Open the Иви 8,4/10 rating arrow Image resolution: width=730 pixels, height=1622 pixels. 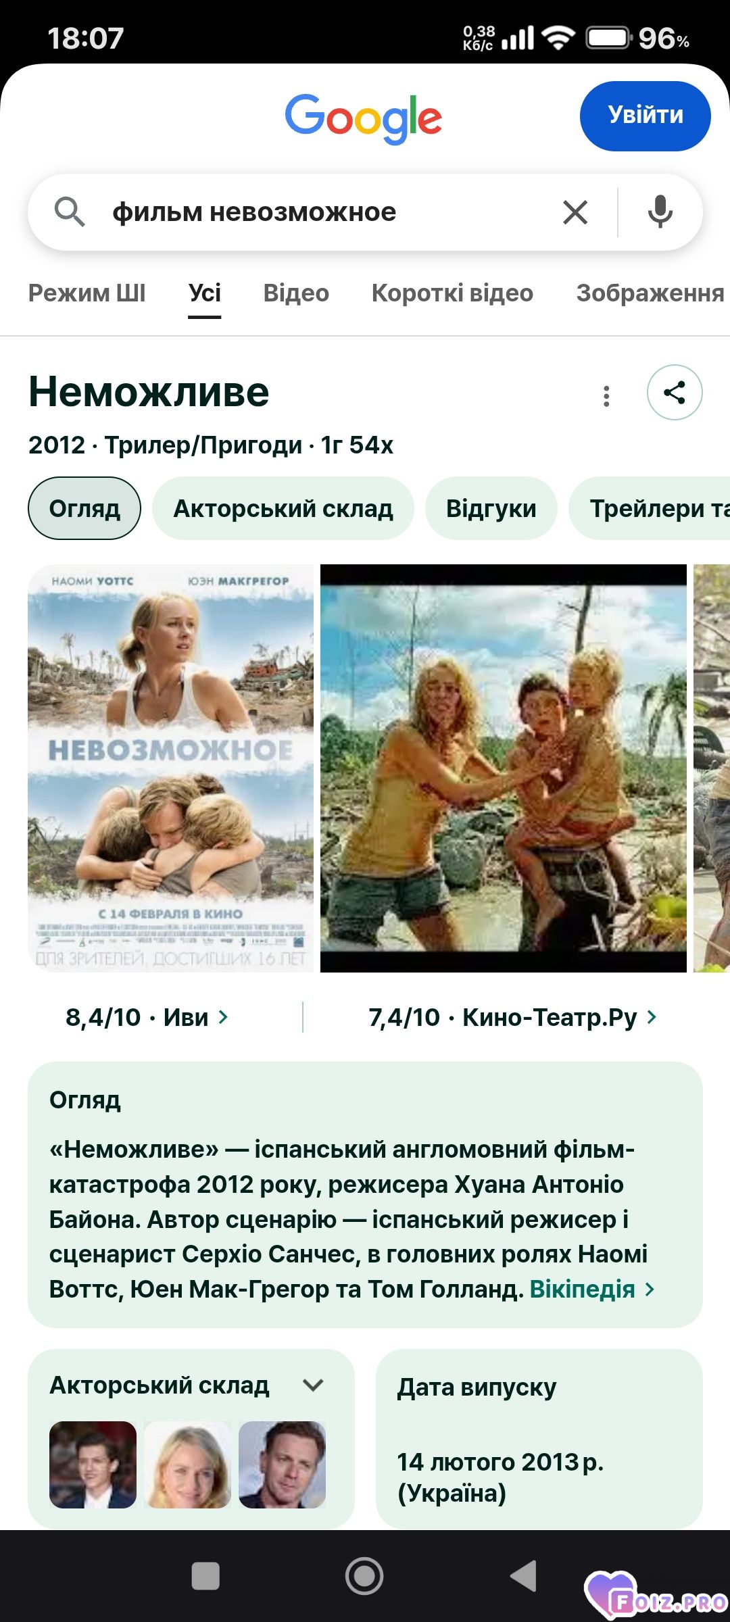click(x=147, y=1017)
